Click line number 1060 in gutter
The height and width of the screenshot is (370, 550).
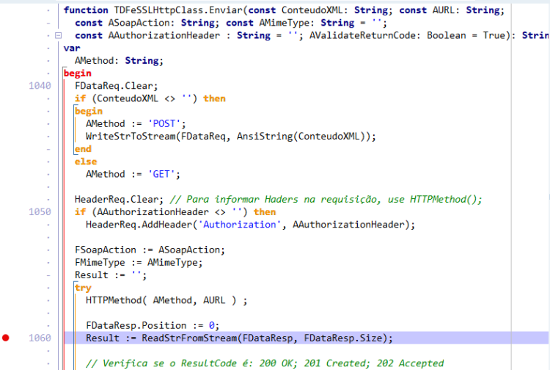pyautogui.click(x=40, y=338)
